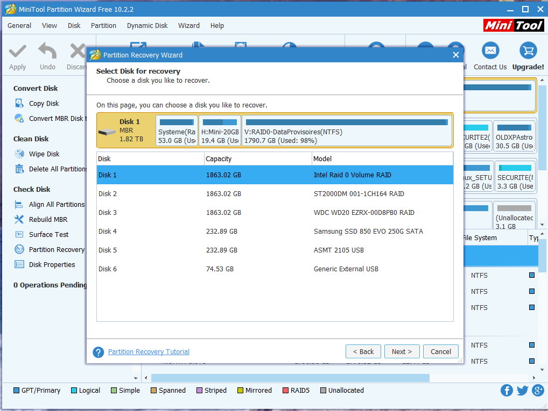The height and width of the screenshot is (411, 548).
Task: Open the Partition Recovery Tutorial link
Action: pos(149,352)
